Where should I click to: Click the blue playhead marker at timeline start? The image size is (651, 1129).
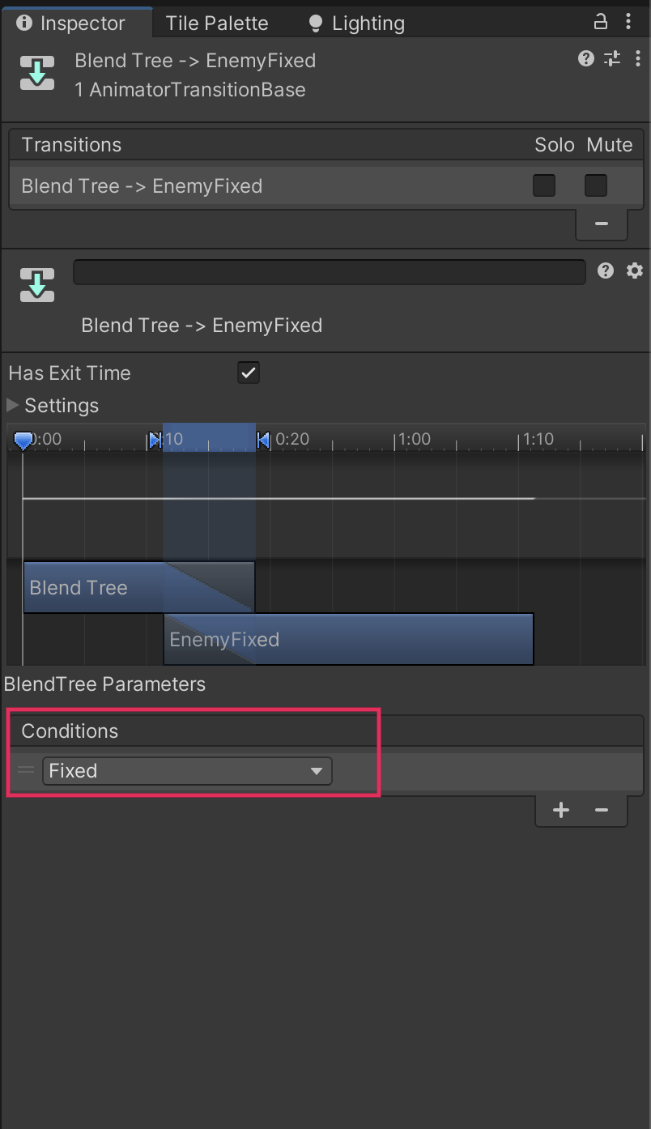click(23, 440)
